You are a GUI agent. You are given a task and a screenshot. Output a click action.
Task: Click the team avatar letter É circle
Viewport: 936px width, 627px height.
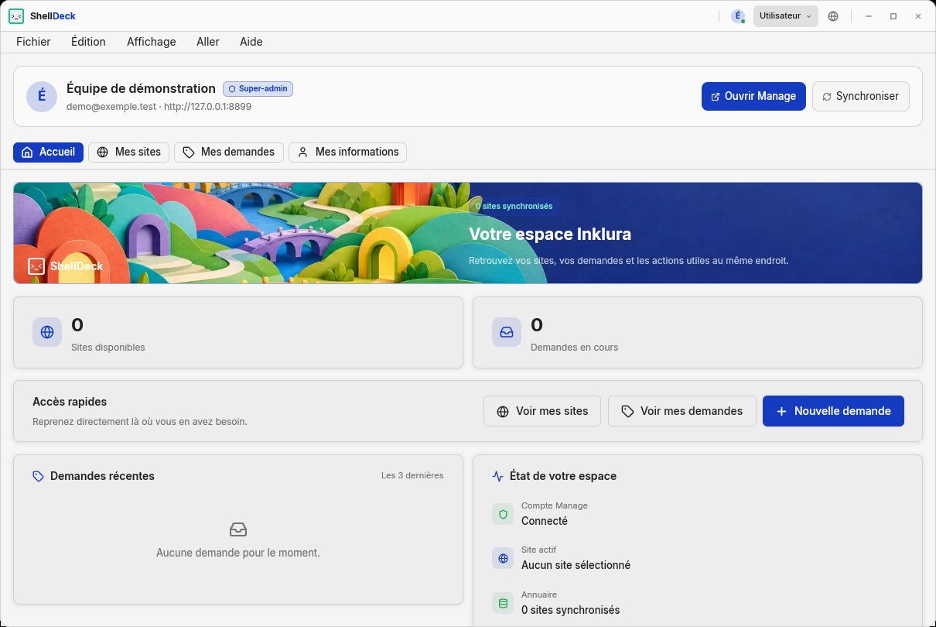(x=42, y=96)
